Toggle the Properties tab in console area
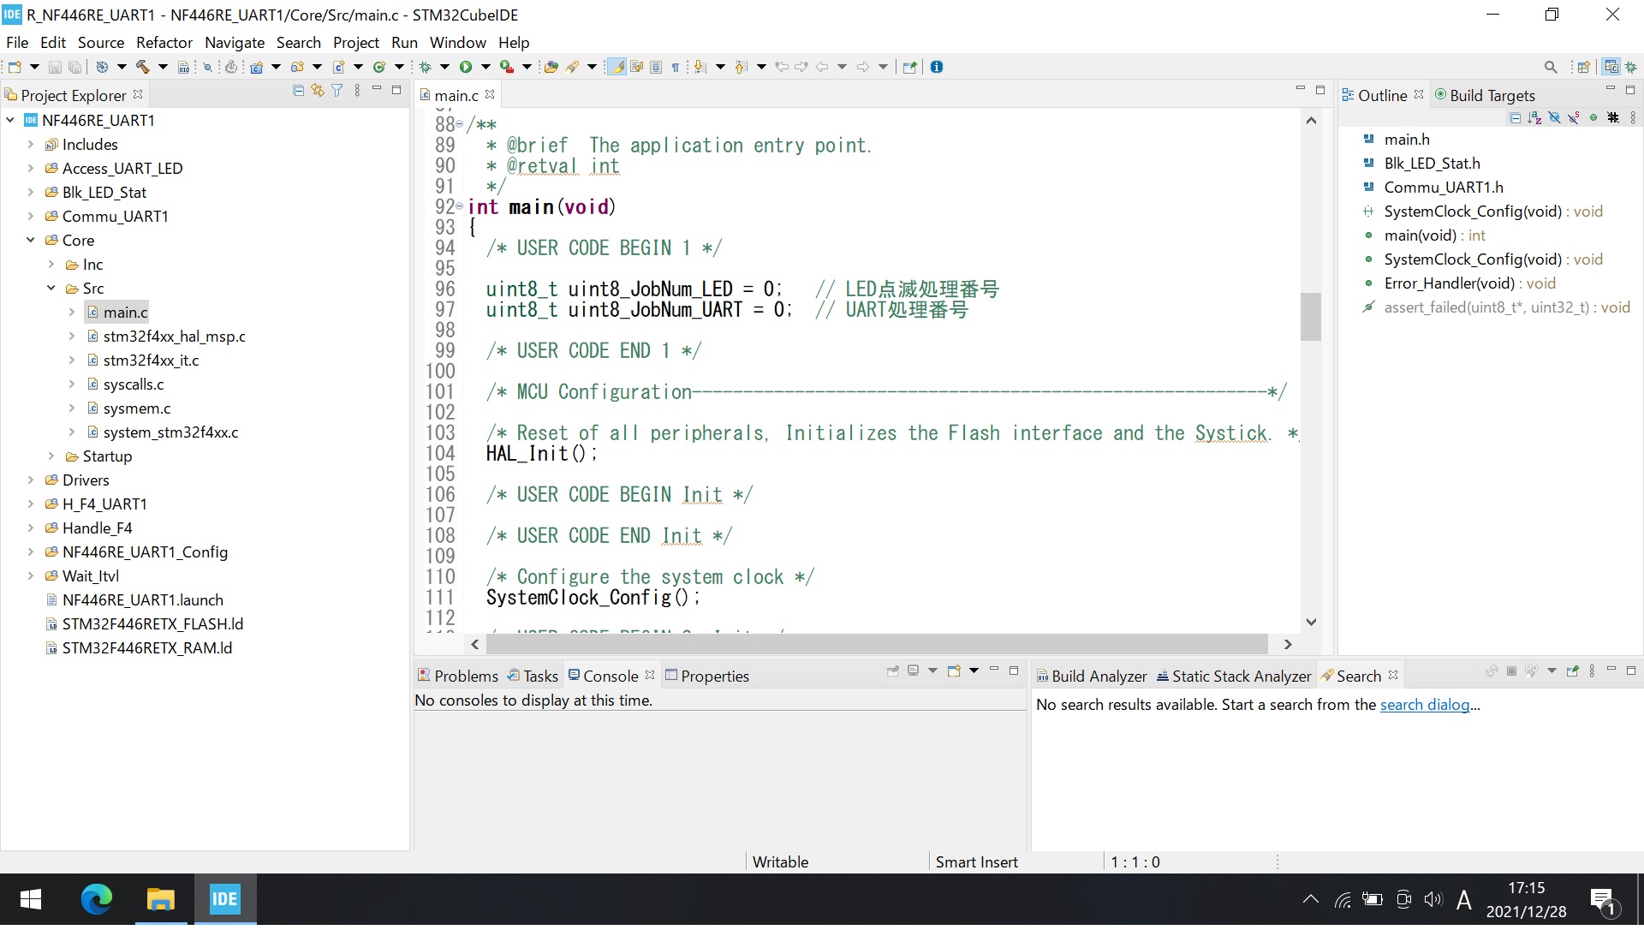This screenshot has width=1644, height=930. (x=715, y=675)
